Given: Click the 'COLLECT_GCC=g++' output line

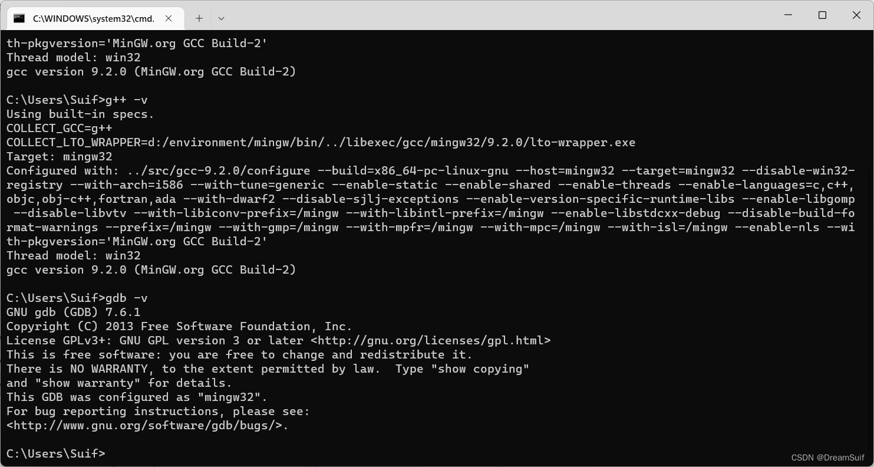Looking at the screenshot, I should [x=60, y=129].
